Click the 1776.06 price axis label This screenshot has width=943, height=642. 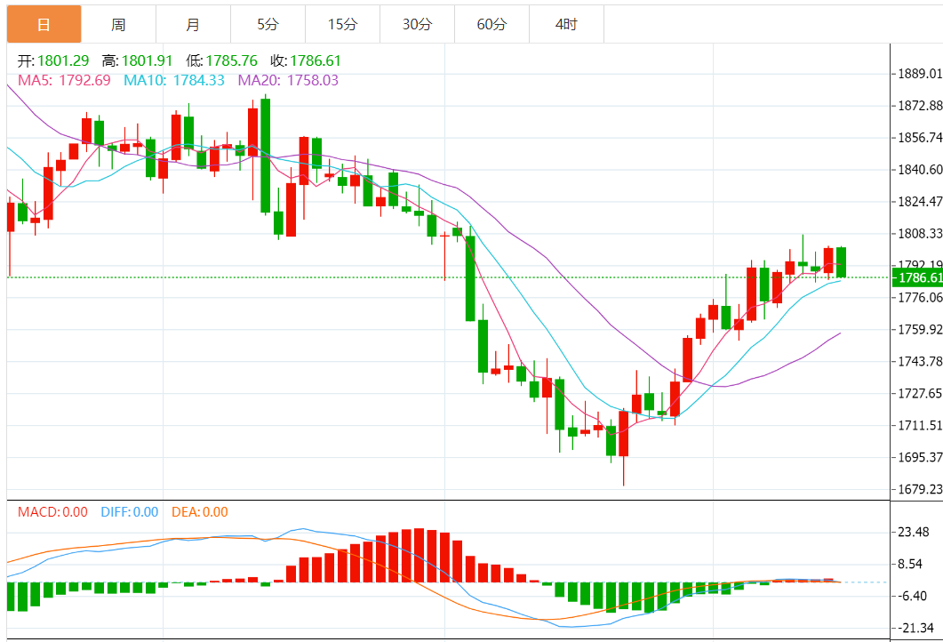[x=920, y=297]
